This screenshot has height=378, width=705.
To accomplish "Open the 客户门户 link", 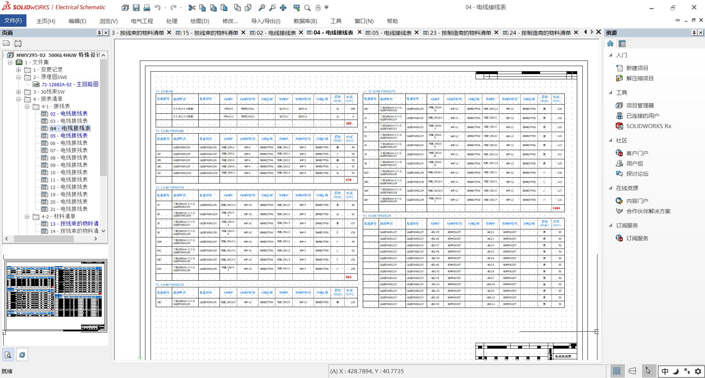I will [637, 153].
